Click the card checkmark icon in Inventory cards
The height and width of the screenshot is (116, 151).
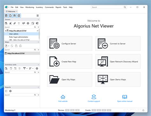point(11,69)
